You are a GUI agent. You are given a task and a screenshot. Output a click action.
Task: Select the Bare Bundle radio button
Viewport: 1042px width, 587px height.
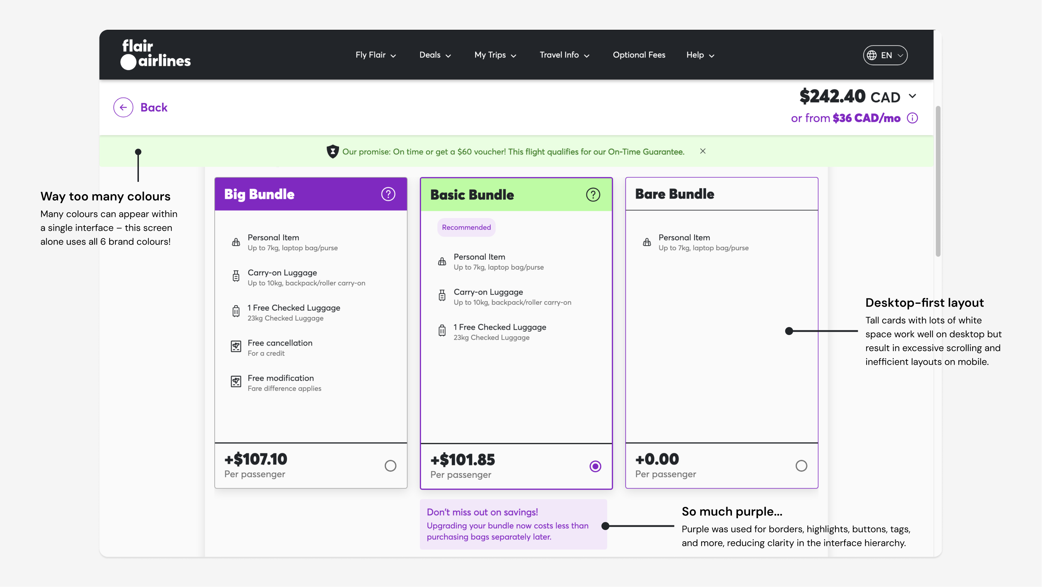[x=801, y=465]
